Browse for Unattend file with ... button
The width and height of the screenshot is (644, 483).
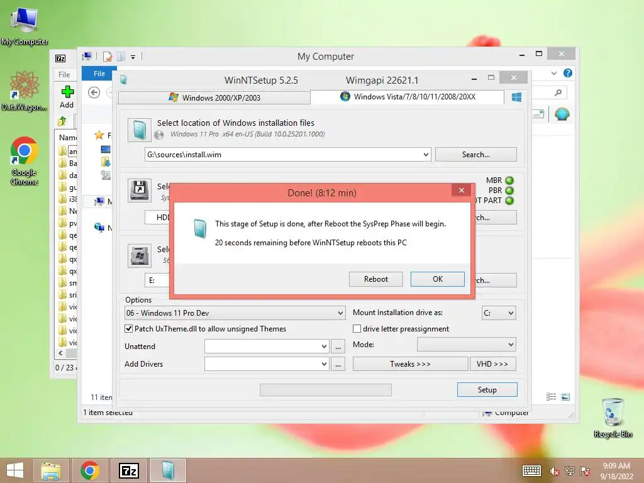coord(338,347)
